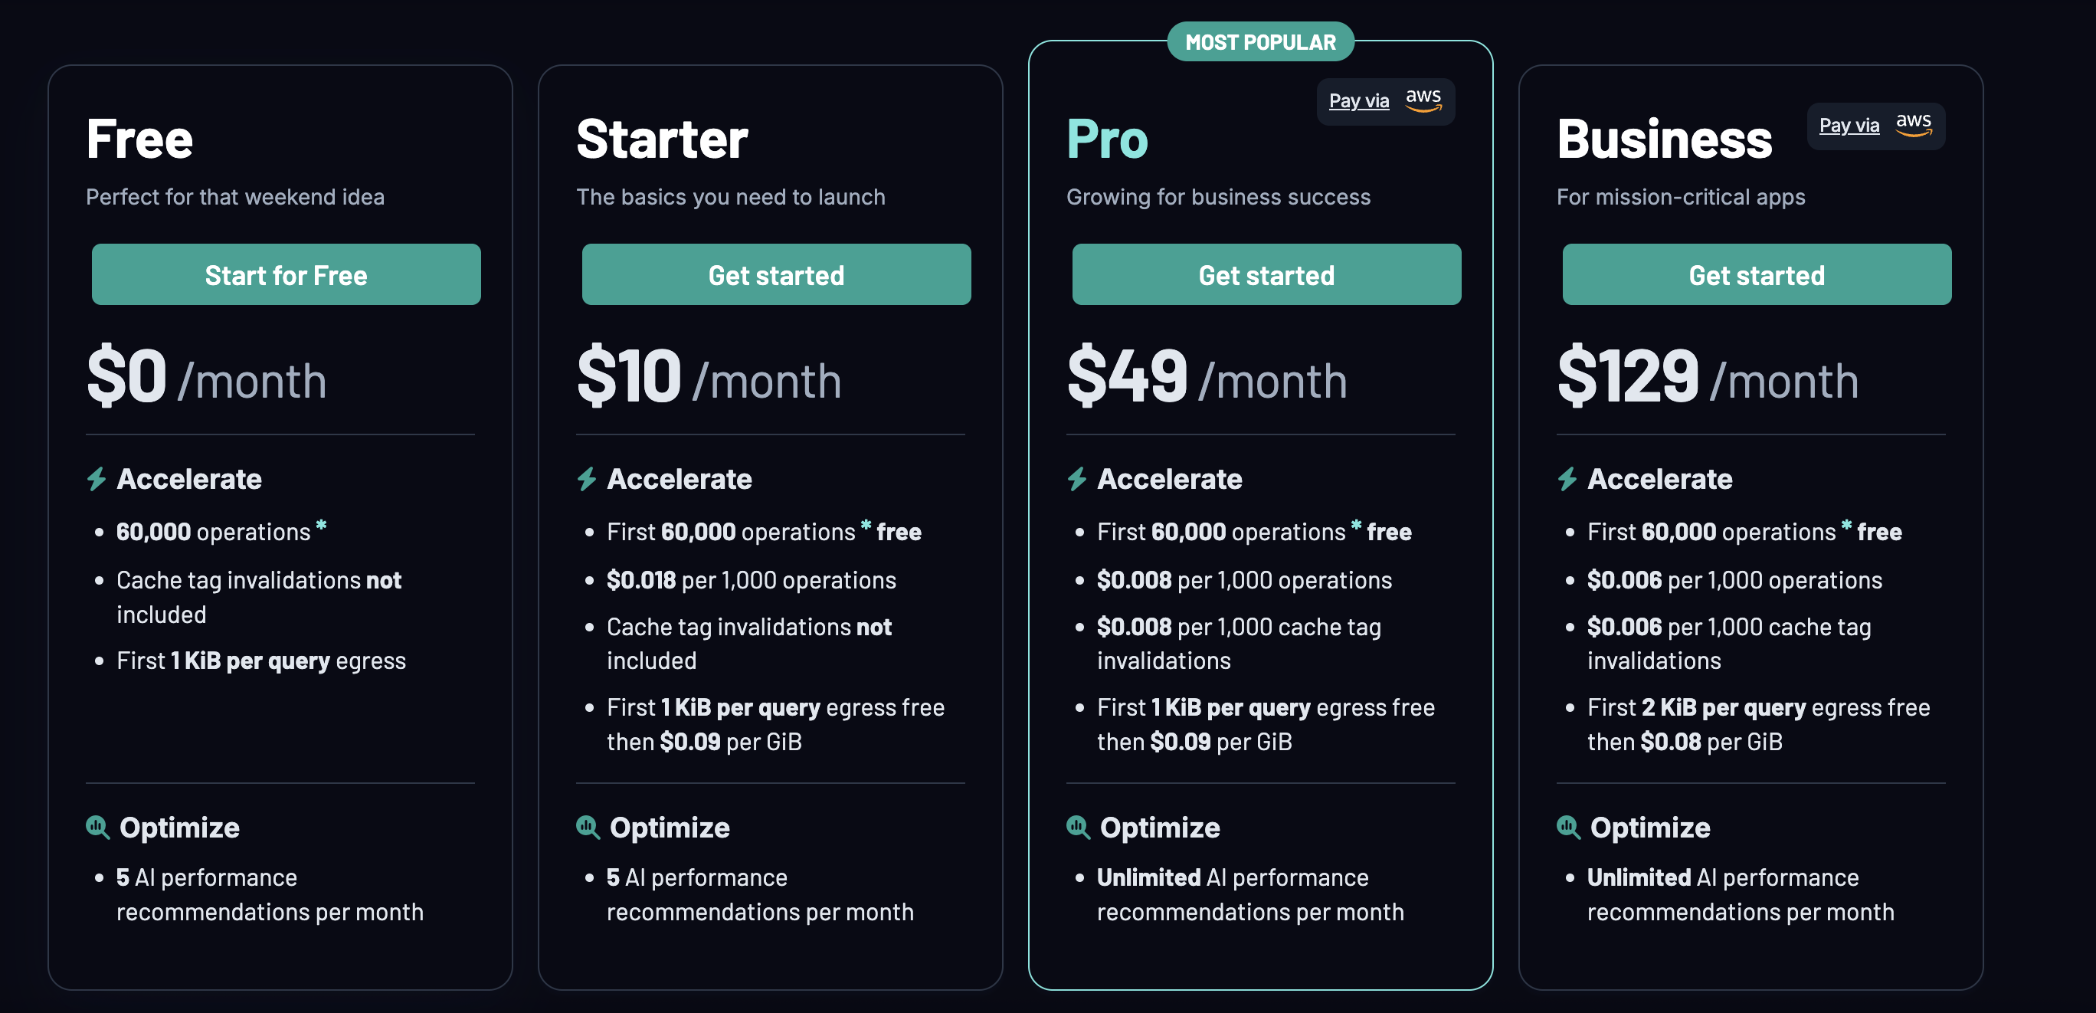Viewport: 2096px width, 1013px height.
Task: Click the Optimize magnifier icon in Pro plan
Action: (1078, 828)
